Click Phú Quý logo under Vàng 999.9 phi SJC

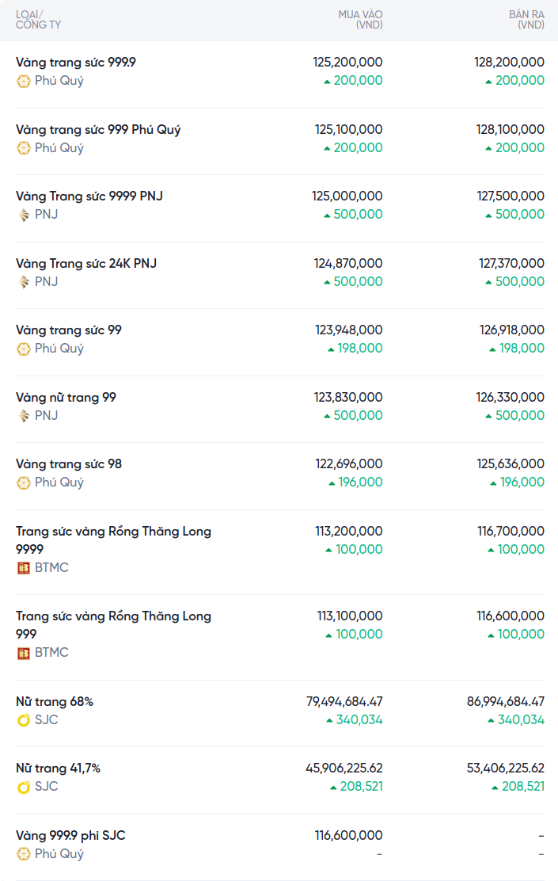click(x=24, y=854)
